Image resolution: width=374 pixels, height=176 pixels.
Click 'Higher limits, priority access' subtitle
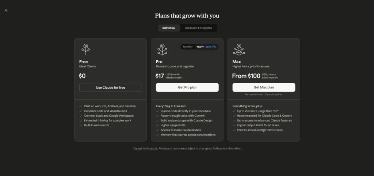(x=251, y=67)
